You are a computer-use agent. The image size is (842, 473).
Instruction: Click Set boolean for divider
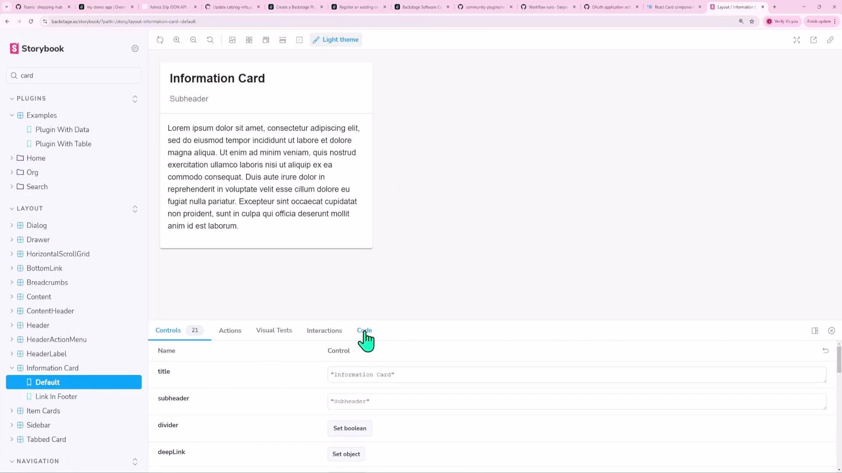[x=350, y=428]
